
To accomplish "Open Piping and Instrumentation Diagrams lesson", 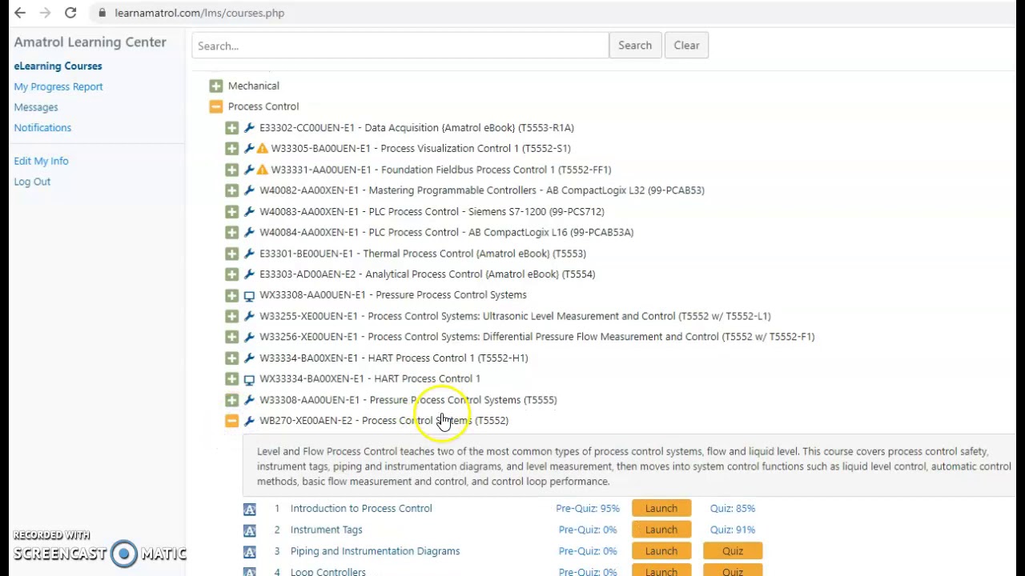I will coord(375,551).
